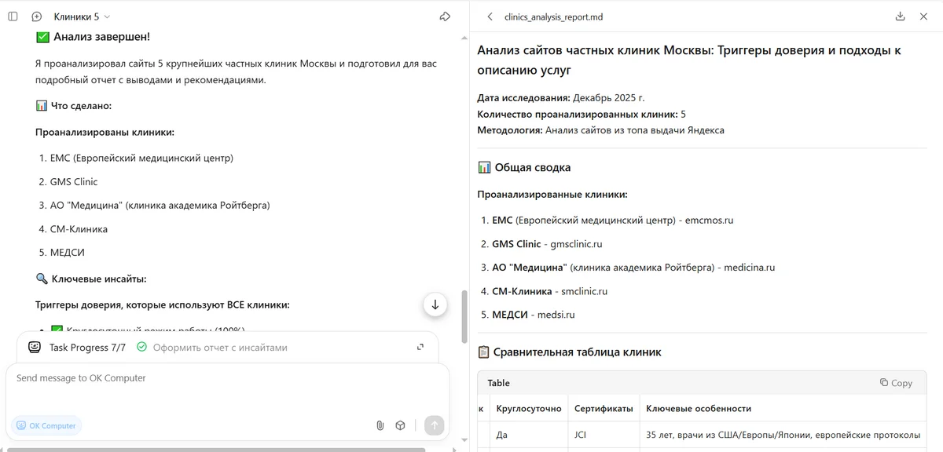Click the Task Progress robot icon
Screen dimensions: 943x452
pos(35,347)
